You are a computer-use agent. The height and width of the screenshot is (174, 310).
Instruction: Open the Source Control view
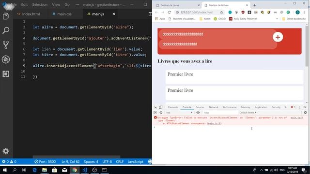[6, 45]
